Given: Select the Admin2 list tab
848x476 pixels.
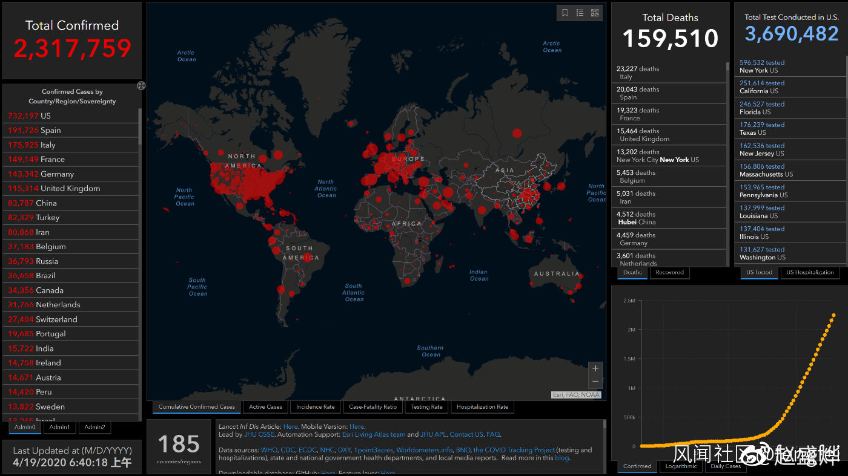Looking at the screenshot, I should 94,427.
